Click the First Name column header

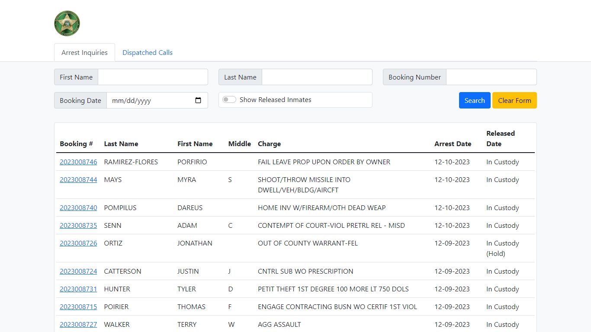click(195, 144)
